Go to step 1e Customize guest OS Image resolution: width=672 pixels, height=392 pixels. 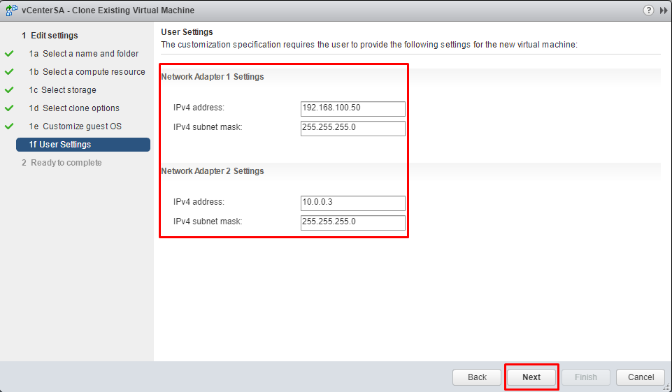76,126
